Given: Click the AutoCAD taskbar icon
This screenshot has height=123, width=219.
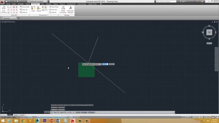Looking at the screenshot, I should click(73, 121).
